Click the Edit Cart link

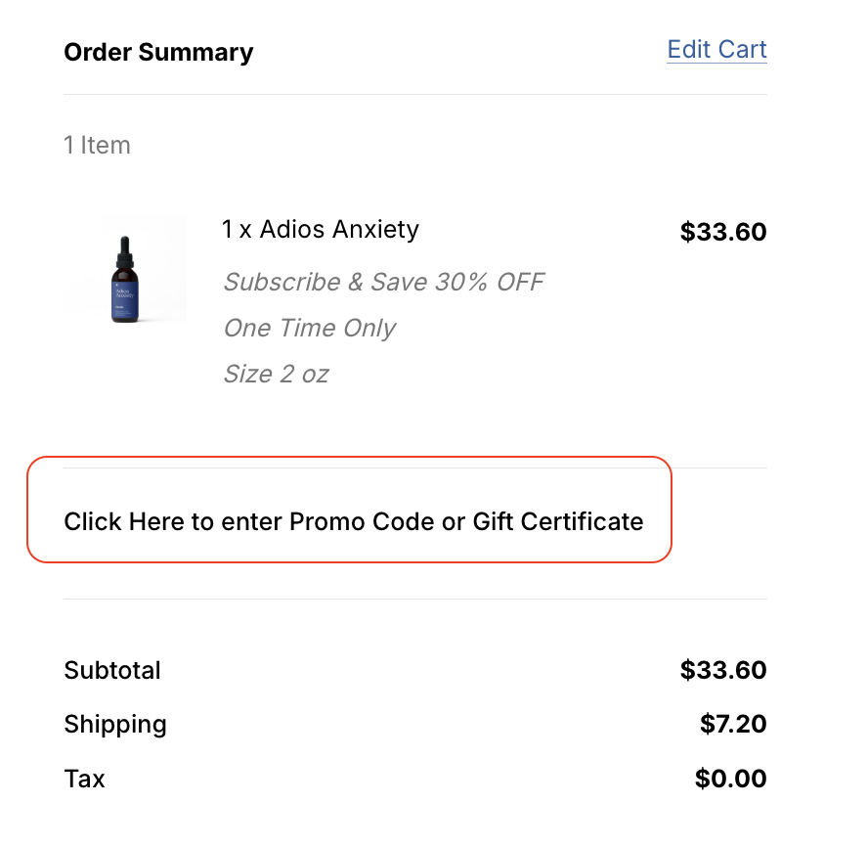coord(716,50)
